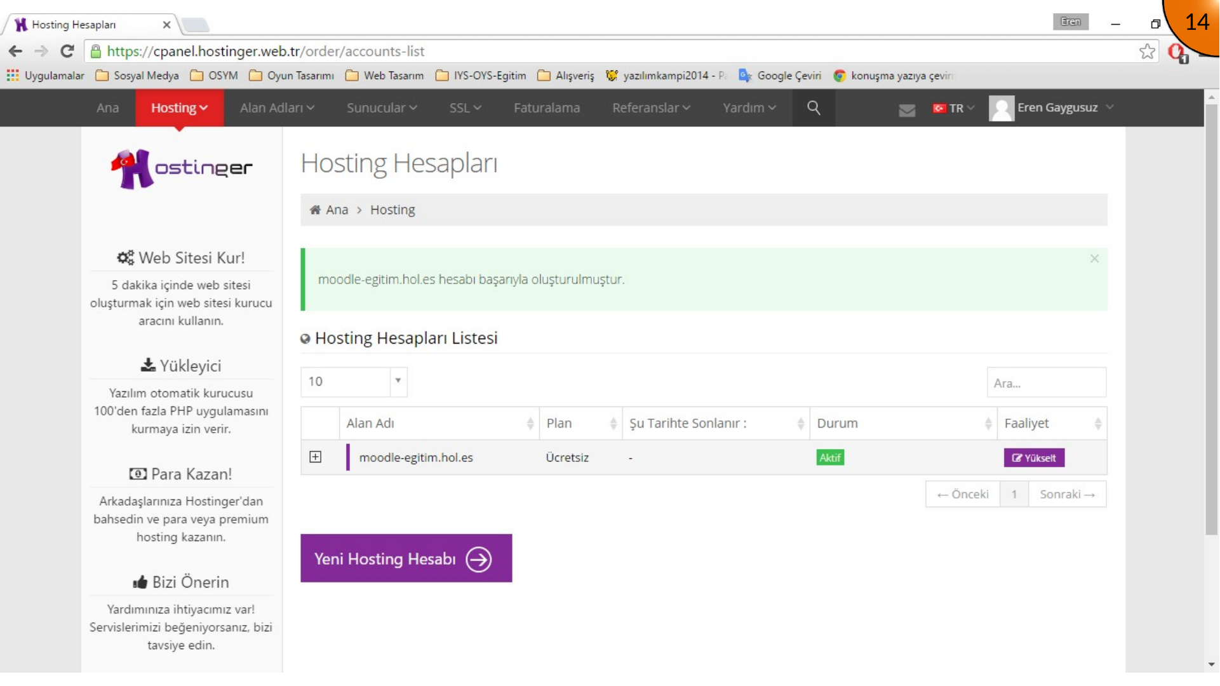Go back with browser back arrow
The height and width of the screenshot is (686, 1220).
click(15, 51)
